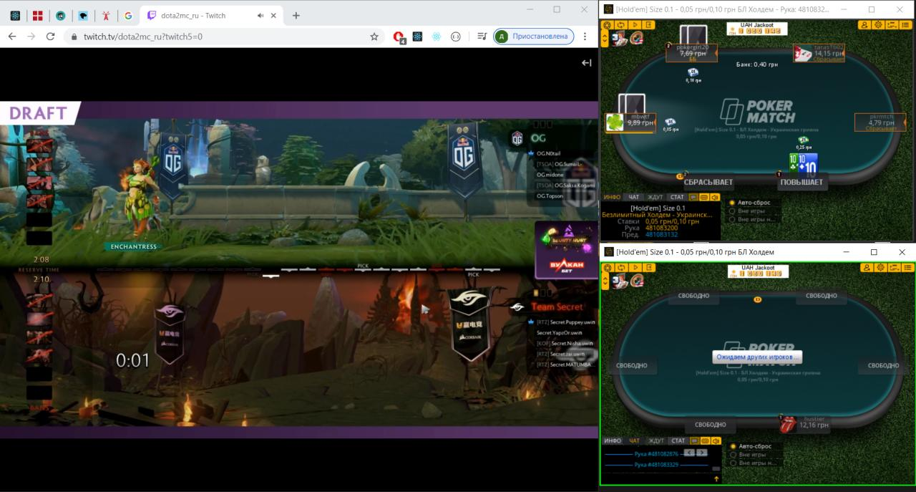Click the rotate seats icon, top table
Screen dimensions: 916x492
621,25
